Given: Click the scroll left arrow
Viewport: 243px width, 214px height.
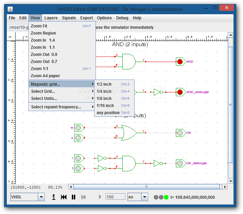Looking at the screenshot, I should 71,187.
